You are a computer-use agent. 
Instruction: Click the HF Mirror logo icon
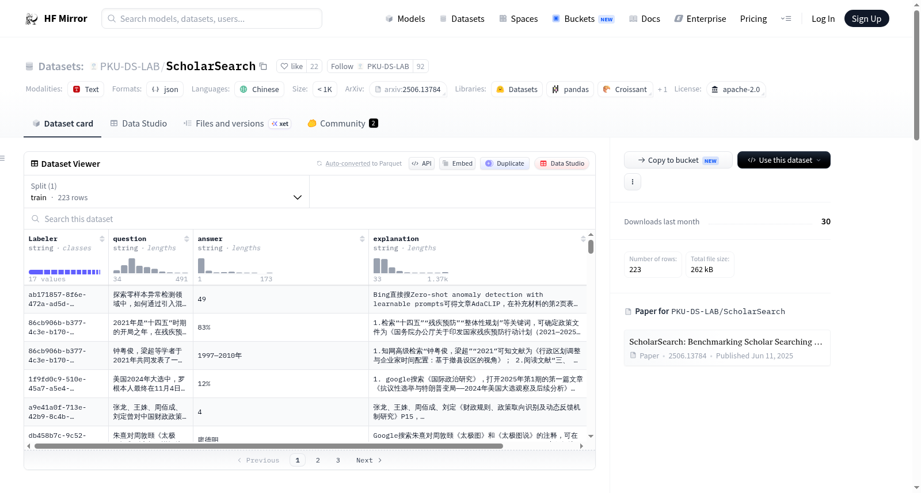pos(32,18)
